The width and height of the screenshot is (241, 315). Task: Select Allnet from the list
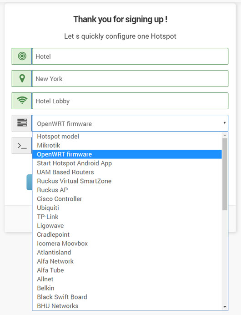point(127,279)
